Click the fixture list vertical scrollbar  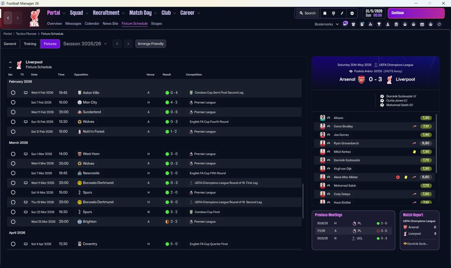[303, 201]
